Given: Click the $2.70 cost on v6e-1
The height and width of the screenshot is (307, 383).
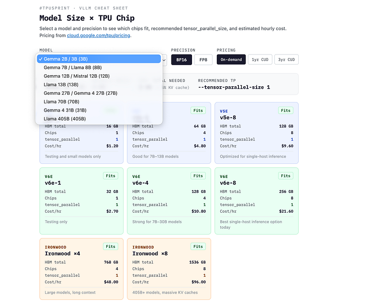Looking at the screenshot, I should point(112,211).
